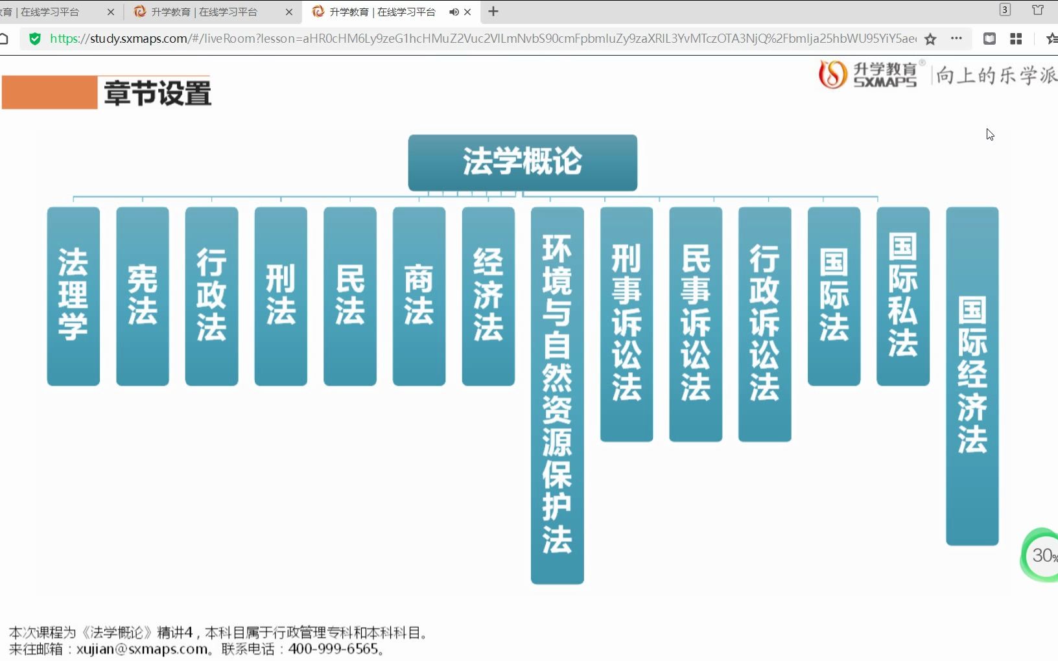
Task: Click the home icon beside address bar
Action: tap(4, 39)
